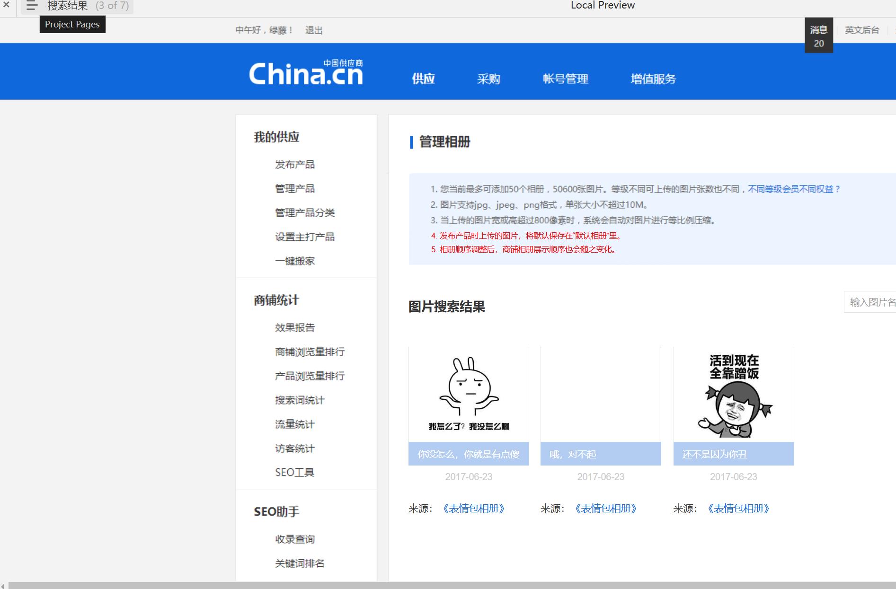
Task: Open 关键词排名 in the sidebar
Action: (300, 563)
